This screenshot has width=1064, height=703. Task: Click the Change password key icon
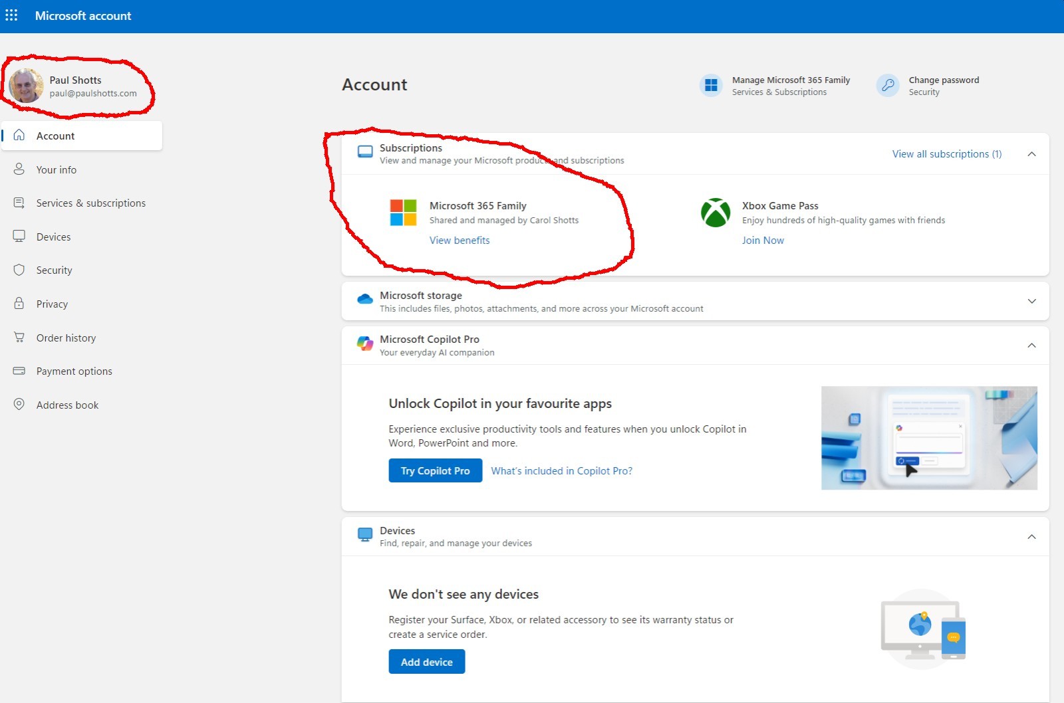coord(888,85)
